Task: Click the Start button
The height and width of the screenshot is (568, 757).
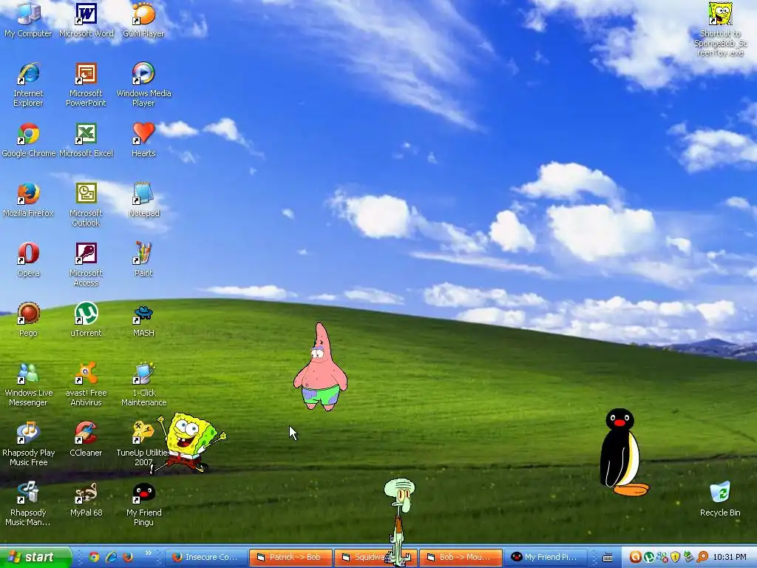Action: (35, 557)
